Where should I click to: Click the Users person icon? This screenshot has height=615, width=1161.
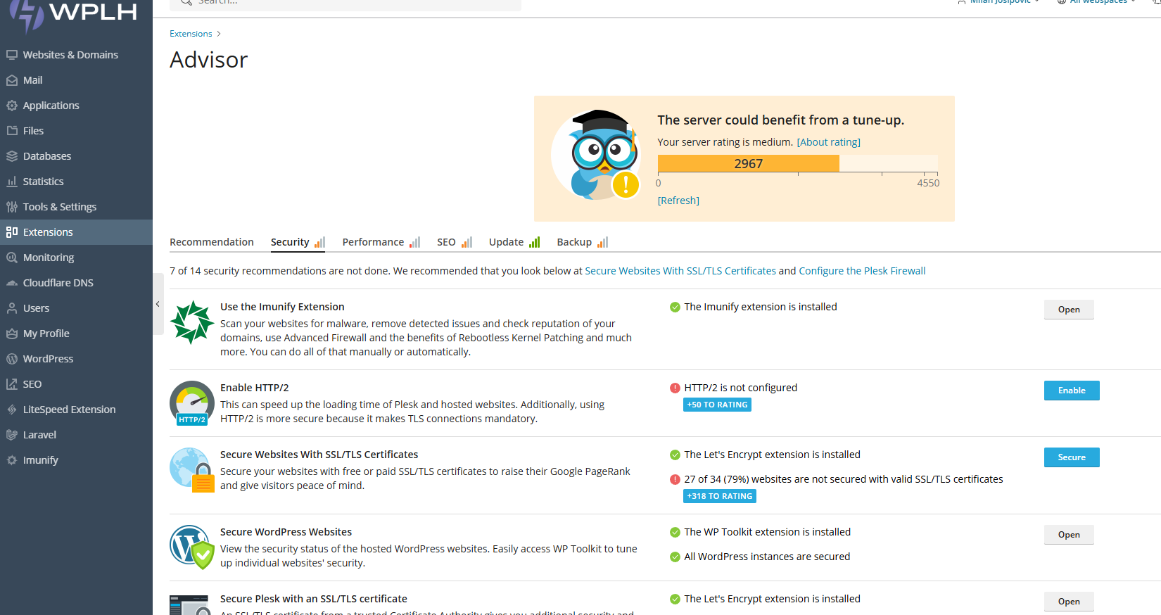(x=12, y=308)
